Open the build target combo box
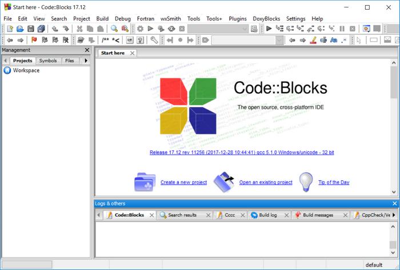This screenshot has width=400, height=270. 218,29
